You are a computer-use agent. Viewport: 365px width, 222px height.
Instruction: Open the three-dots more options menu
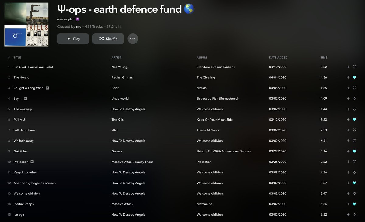click(x=133, y=39)
